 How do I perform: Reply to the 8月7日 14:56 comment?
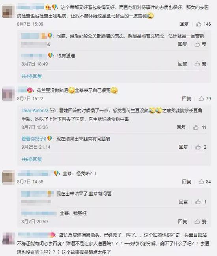point(187,181)
